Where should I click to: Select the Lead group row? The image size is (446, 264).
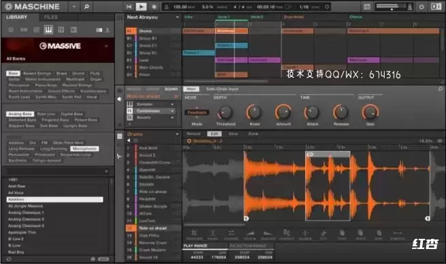tap(153, 60)
